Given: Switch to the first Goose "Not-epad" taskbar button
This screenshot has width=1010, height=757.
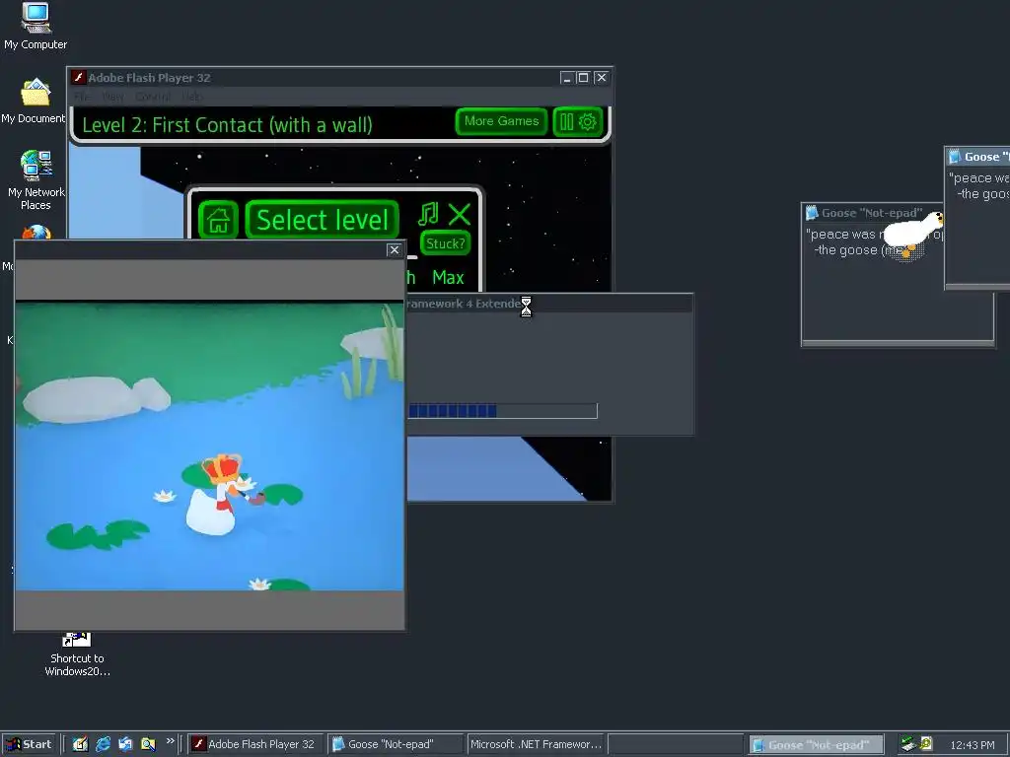Looking at the screenshot, I should pos(395,744).
